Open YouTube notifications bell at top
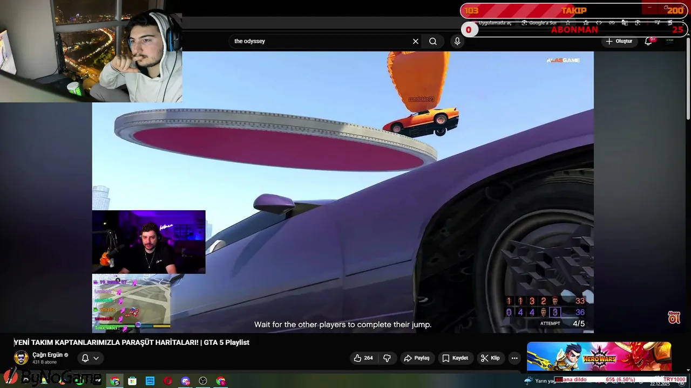This screenshot has height=388, width=691. 648,41
